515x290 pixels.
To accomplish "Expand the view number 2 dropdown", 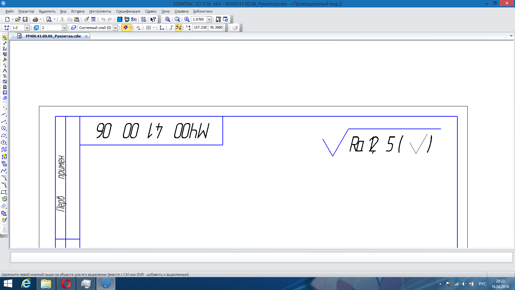I will (64, 28).
